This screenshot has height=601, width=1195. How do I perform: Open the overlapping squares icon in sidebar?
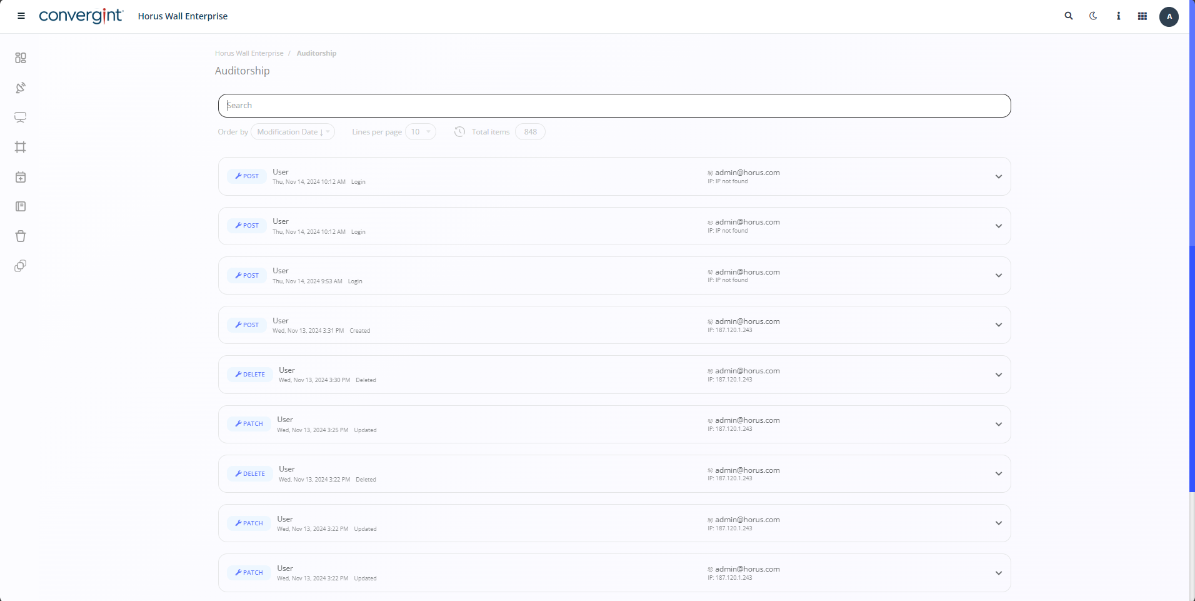tap(21, 266)
